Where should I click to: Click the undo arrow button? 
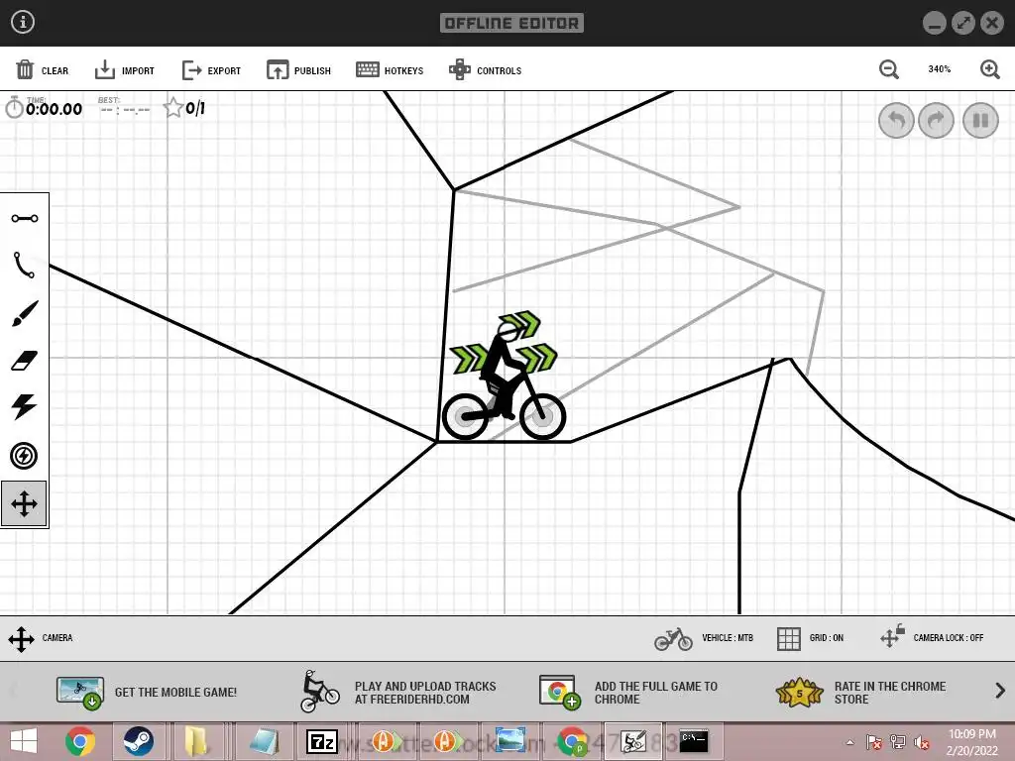click(896, 120)
